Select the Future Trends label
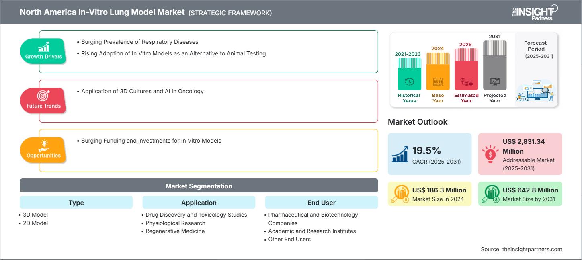Viewport: 582px width, 260px height. pyautogui.click(x=43, y=106)
